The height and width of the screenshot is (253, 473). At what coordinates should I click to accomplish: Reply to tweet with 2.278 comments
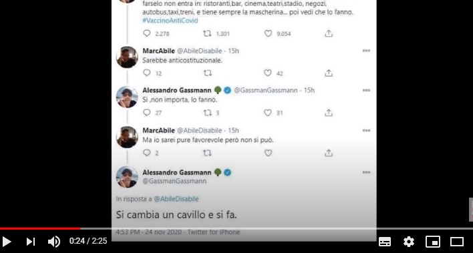pyautogui.click(x=146, y=33)
